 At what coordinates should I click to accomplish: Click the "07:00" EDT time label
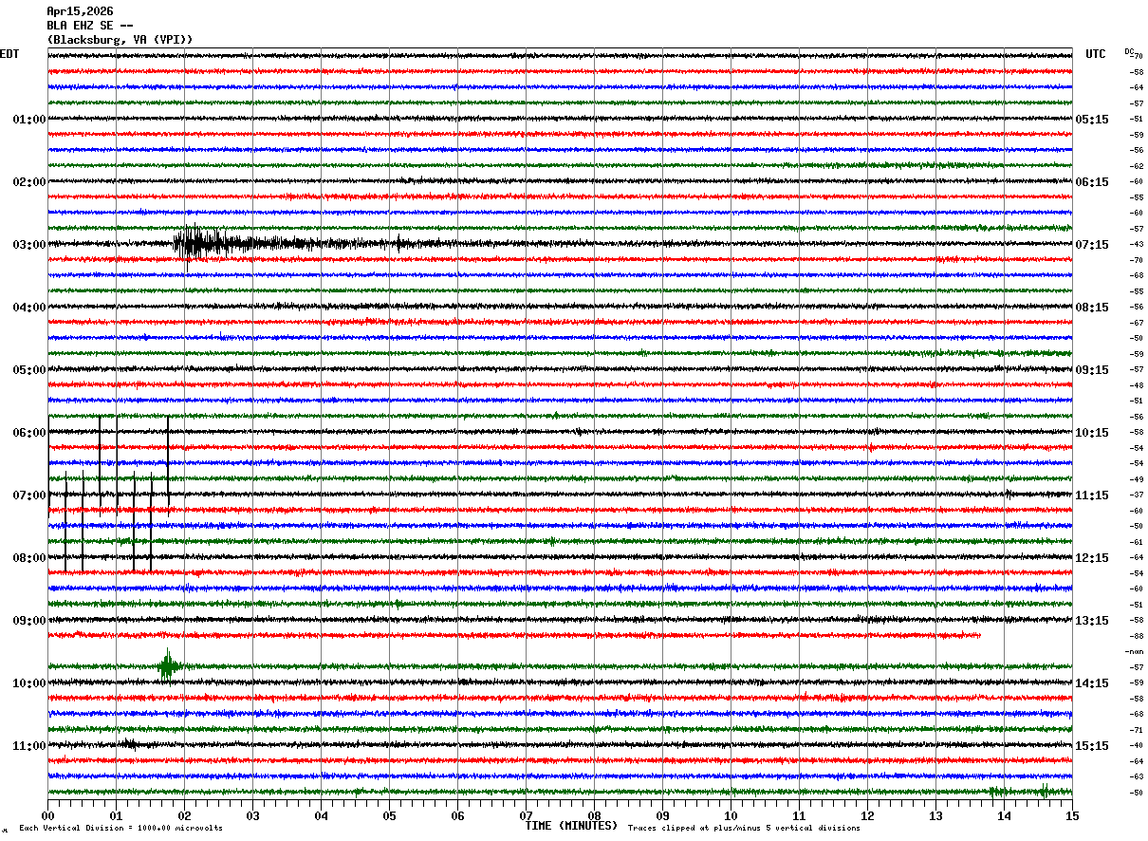[29, 495]
